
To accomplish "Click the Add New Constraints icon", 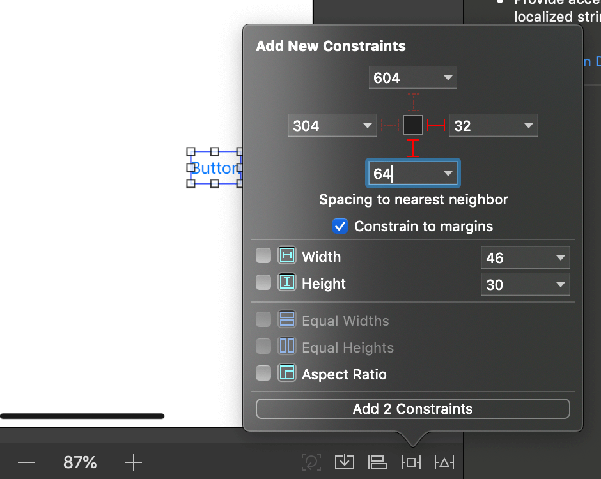I will [x=410, y=462].
